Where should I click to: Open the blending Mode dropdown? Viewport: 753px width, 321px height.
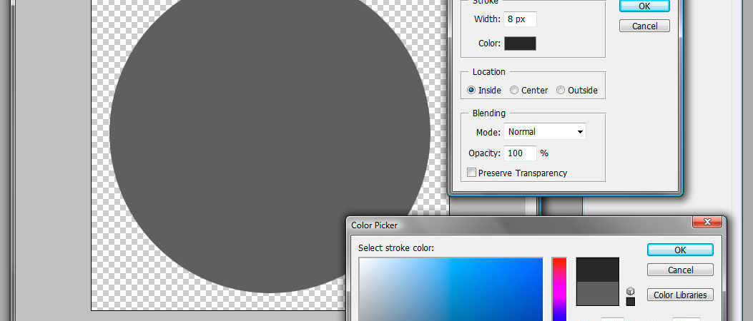point(545,132)
